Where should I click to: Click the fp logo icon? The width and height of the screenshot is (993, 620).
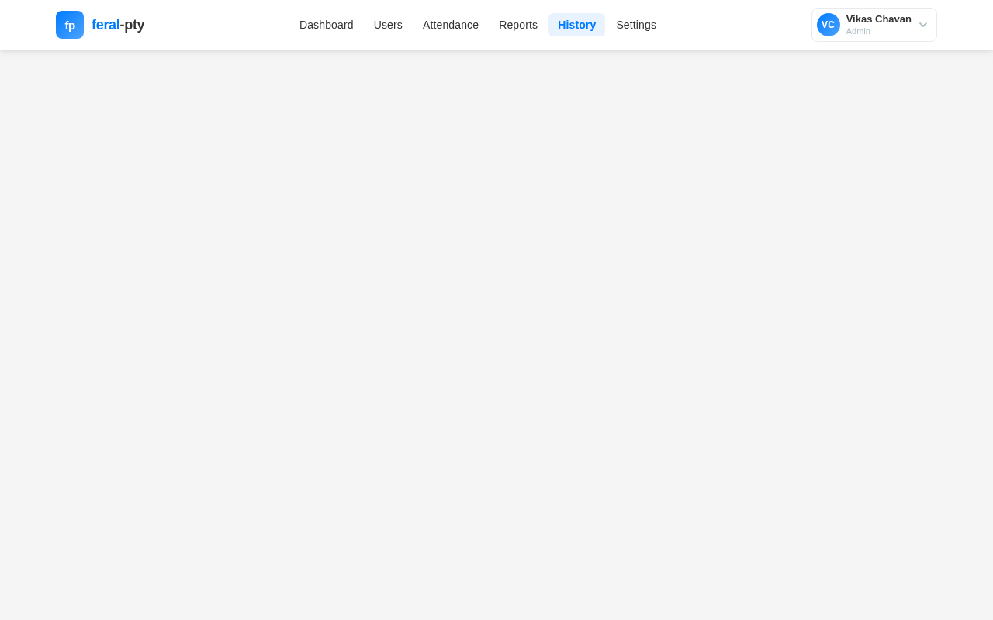(x=70, y=25)
